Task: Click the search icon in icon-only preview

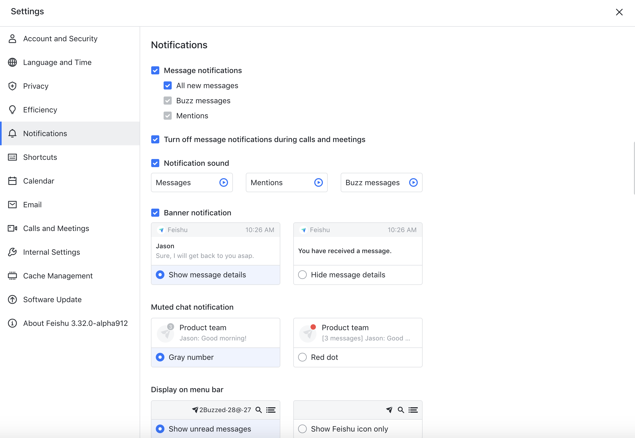Action: tap(401, 410)
